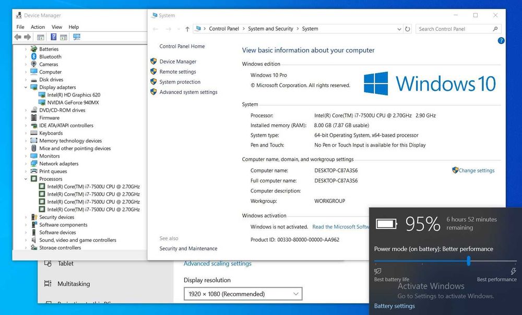Click the NVIDIA GeForce 940MX adapter icon

pyautogui.click(x=42, y=102)
